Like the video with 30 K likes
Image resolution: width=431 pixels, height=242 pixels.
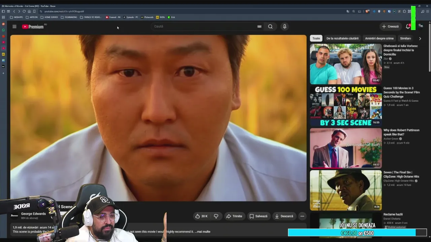(x=201, y=216)
